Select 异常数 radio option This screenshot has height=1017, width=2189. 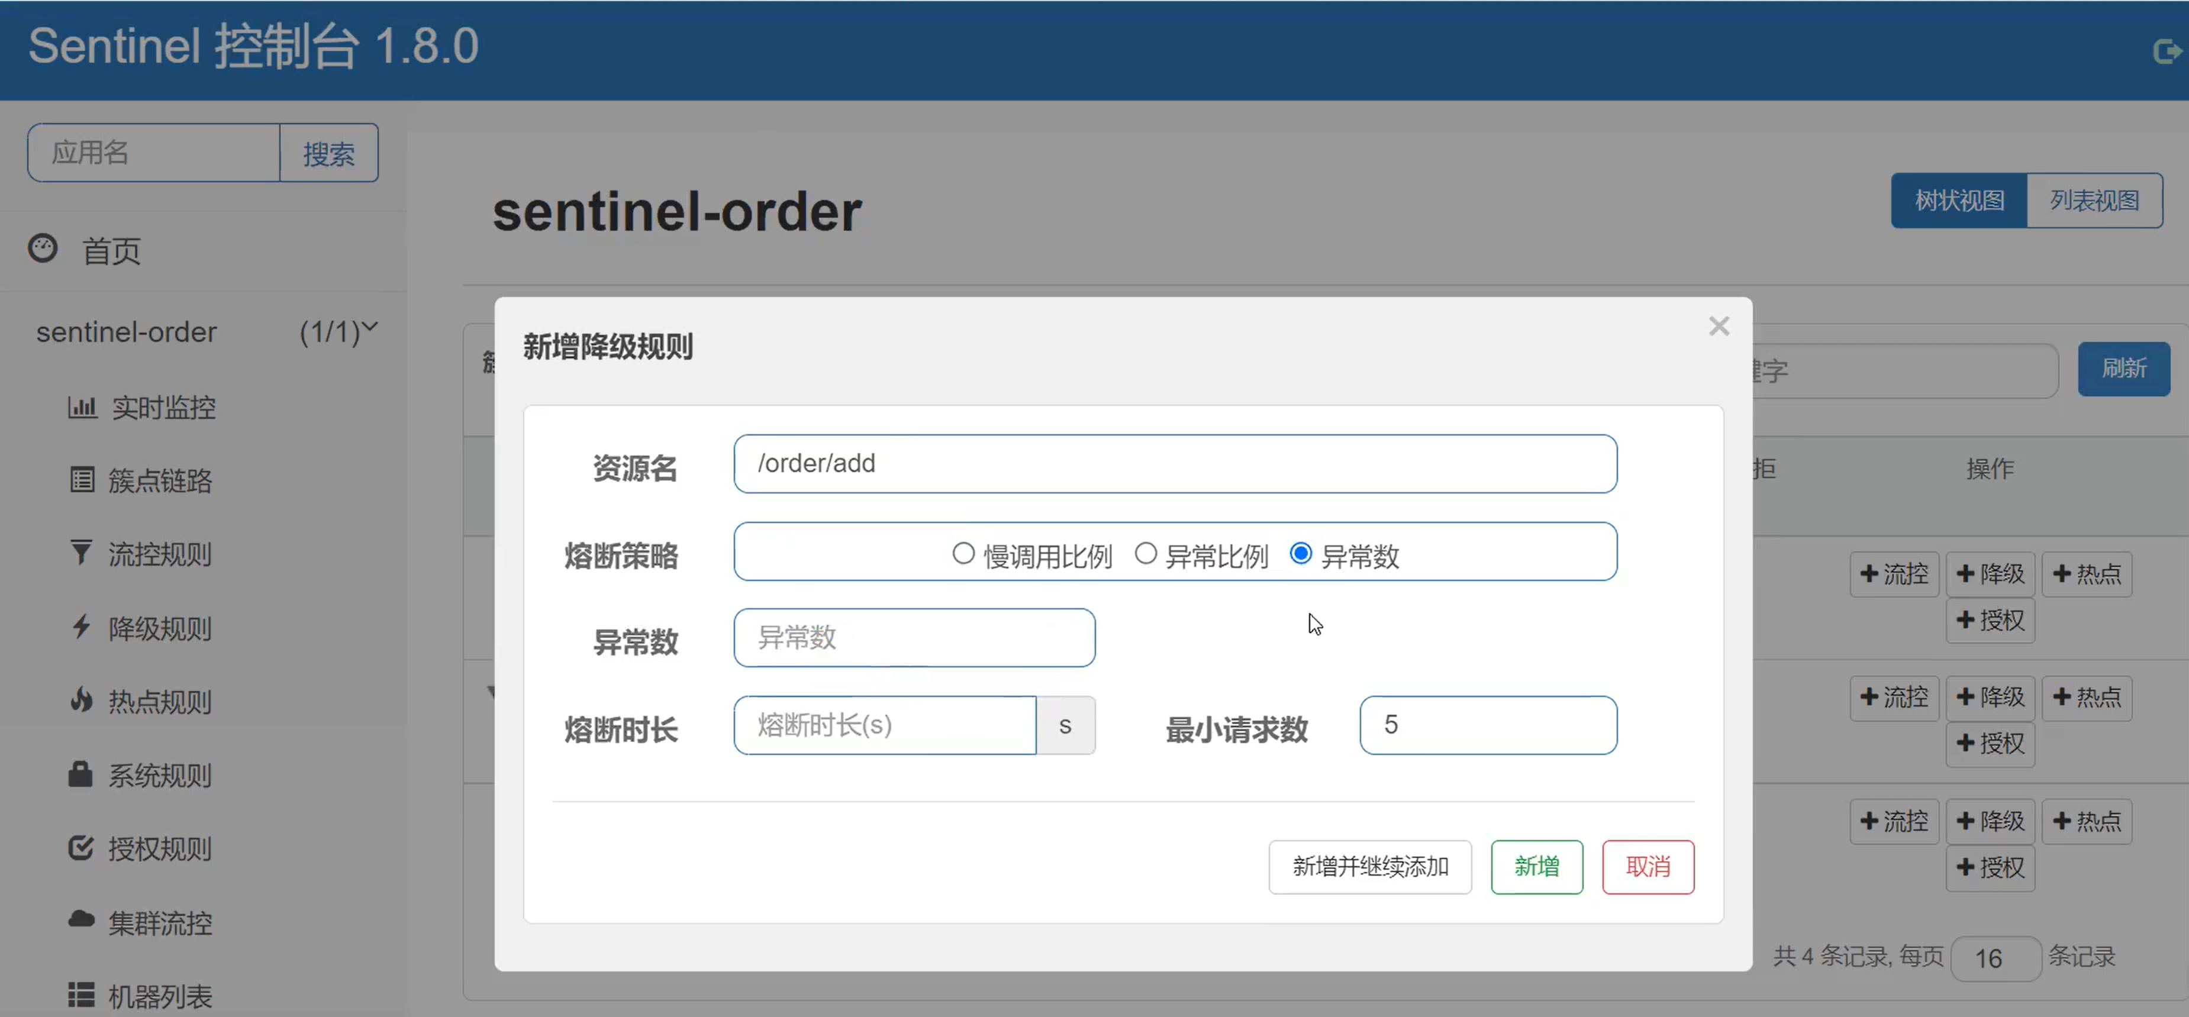coord(1301,554)
